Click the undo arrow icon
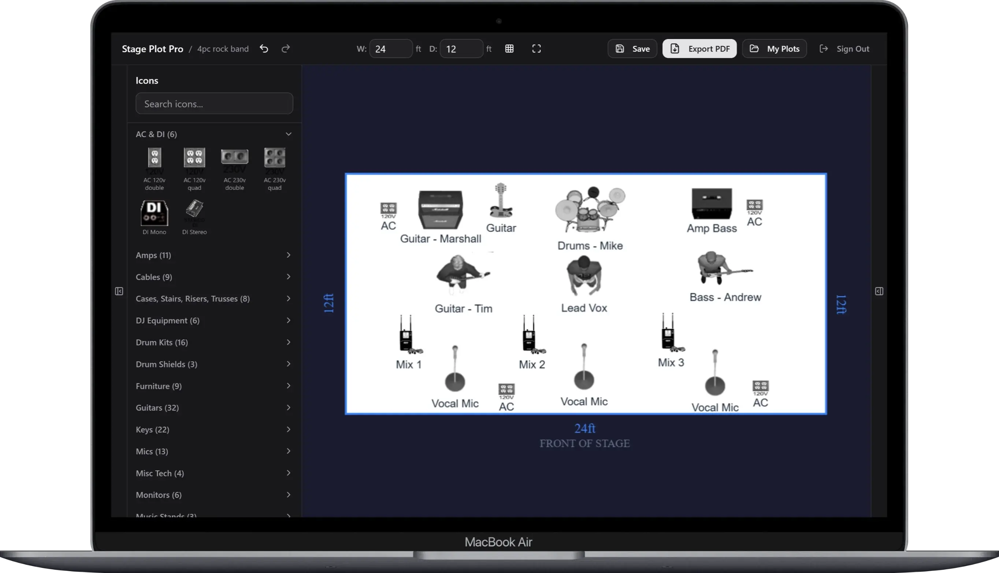The width and height of the screenshot is (999, 573). coord(264,48)
